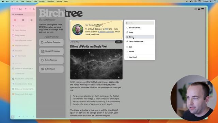Click the plus icon at sidebar bottom
The width and height of the screenshot is (218, 123).
point(33,117)
